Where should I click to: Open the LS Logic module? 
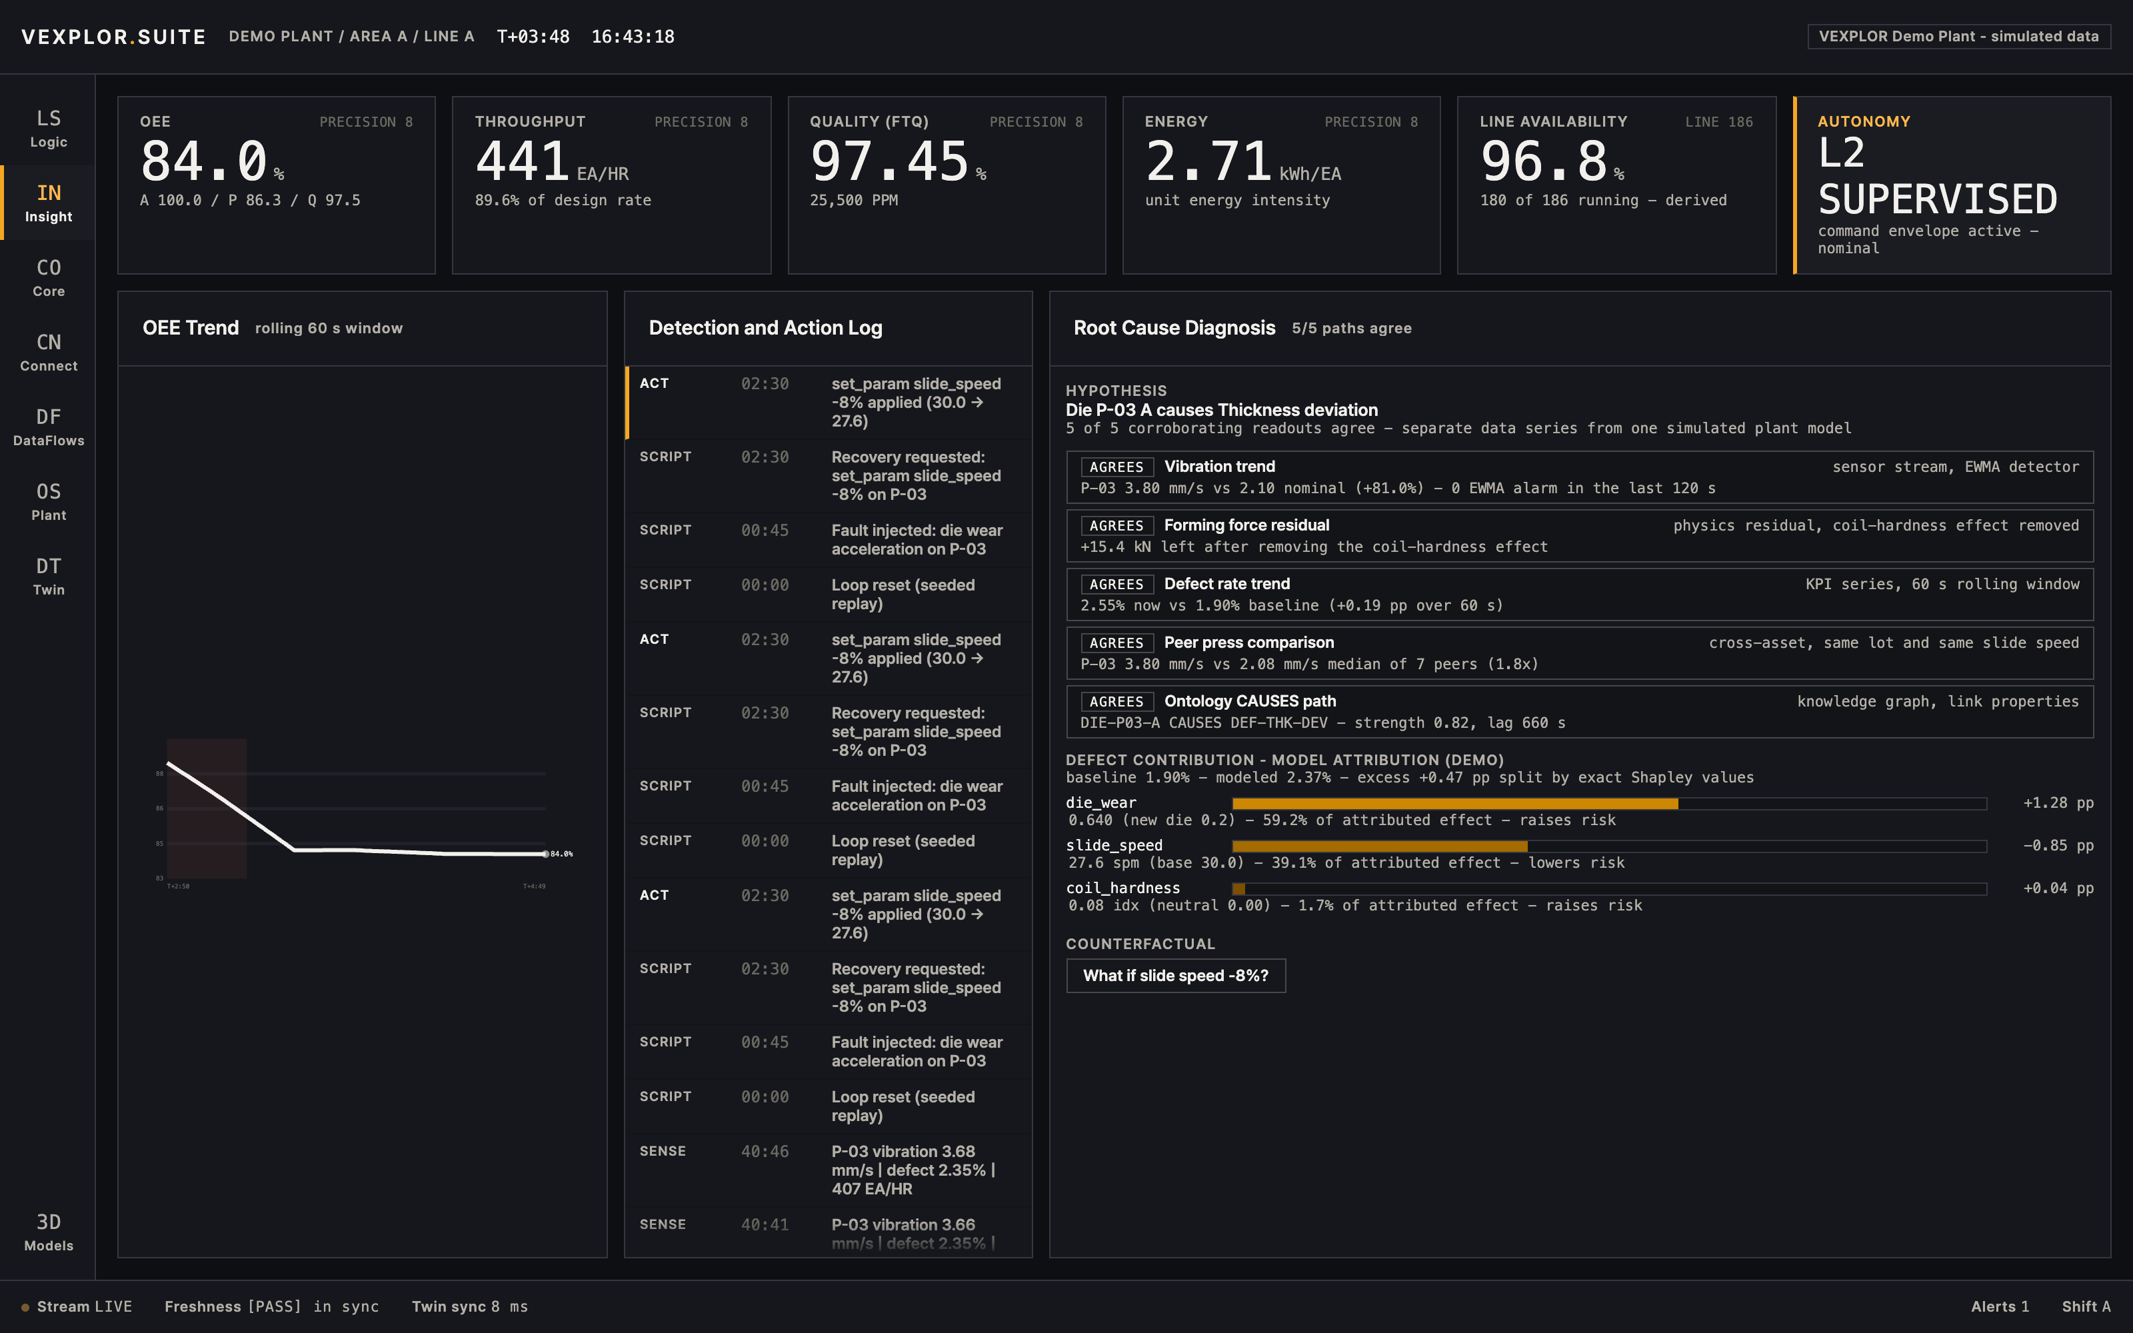pyautogui.click(x=49, y=128)
